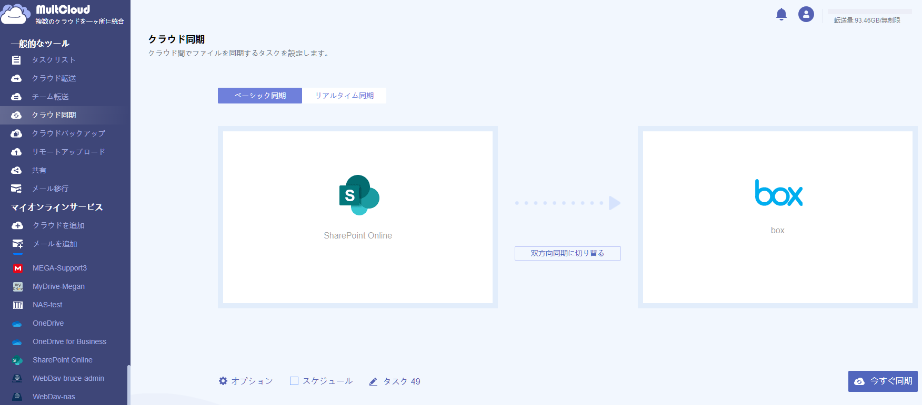Open クラウドバックアップ in sidebar

point(68,133)
